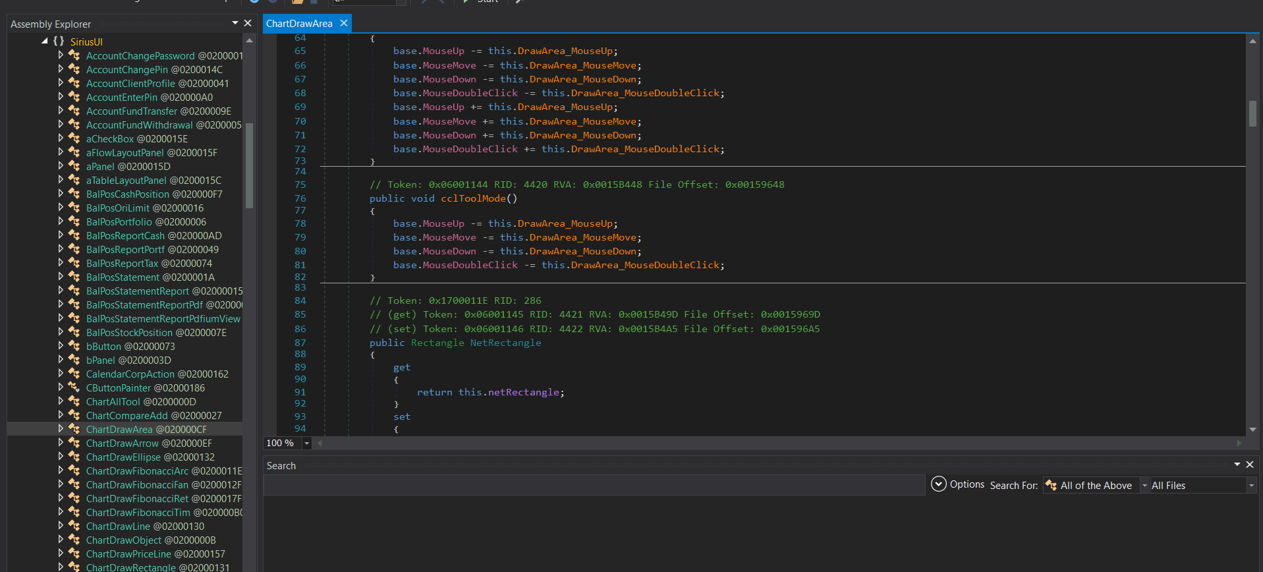Click class icon next to BalPosStatement @0200001A
The height and width of the screenshot is (572, 1263).
click(74, 277)
